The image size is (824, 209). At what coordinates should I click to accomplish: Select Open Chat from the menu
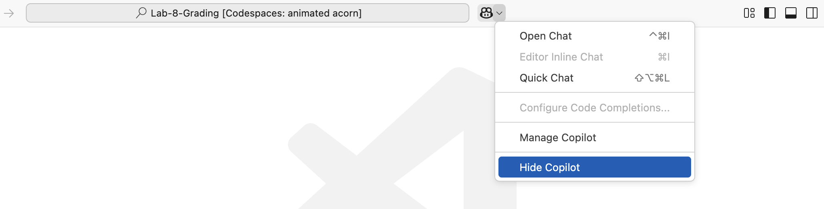point(595,36)
